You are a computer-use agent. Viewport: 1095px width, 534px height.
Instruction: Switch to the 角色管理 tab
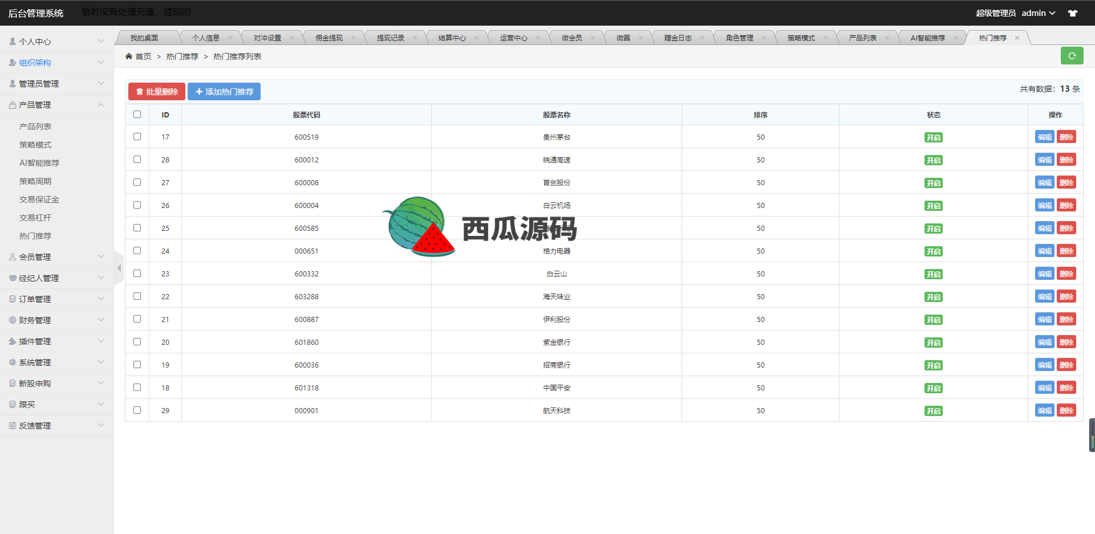coord(740,38)
